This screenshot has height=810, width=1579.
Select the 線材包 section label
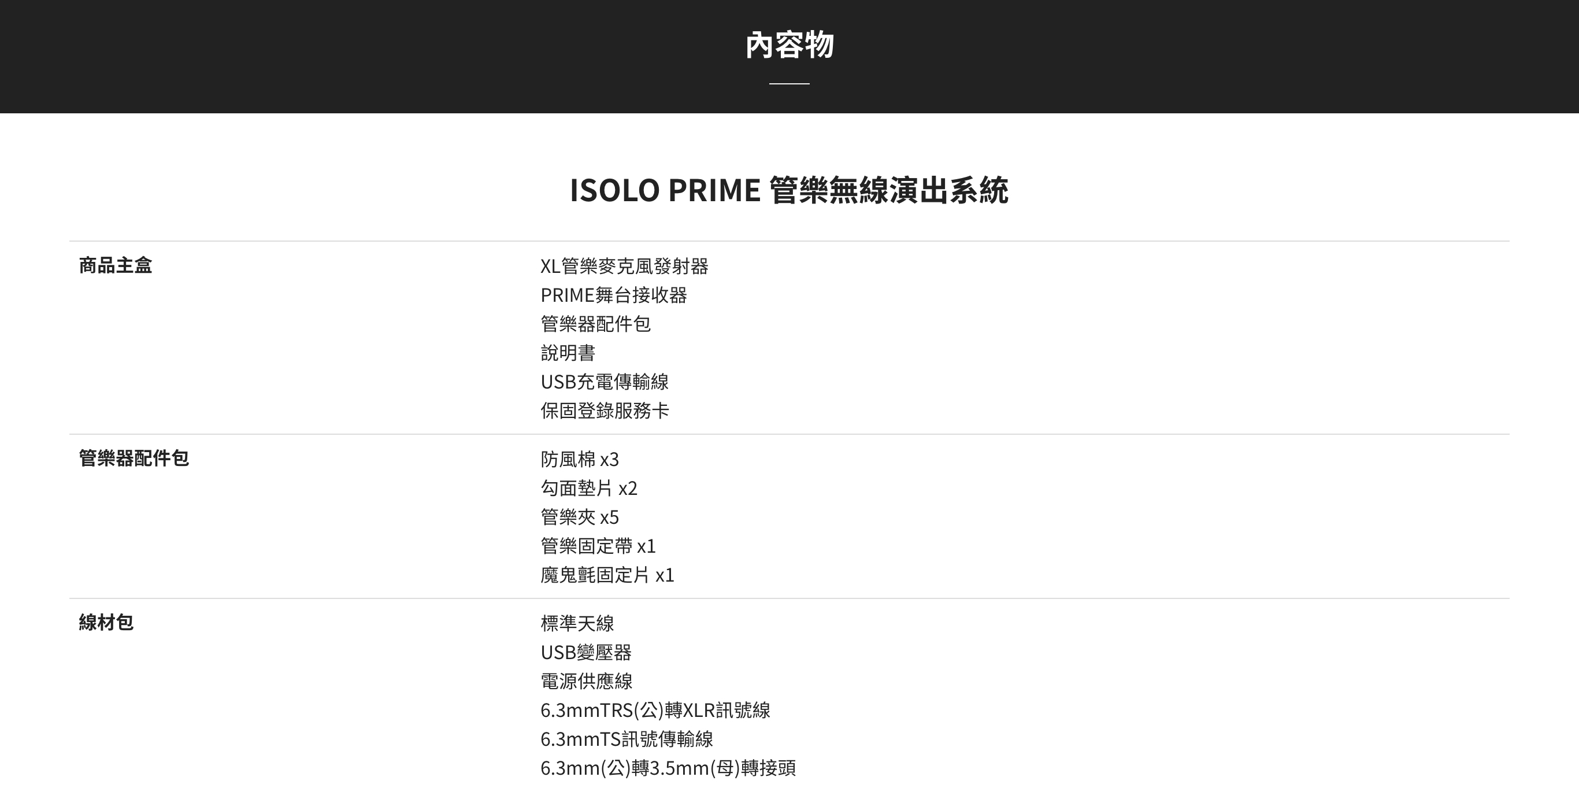click(x=106, y=622)
